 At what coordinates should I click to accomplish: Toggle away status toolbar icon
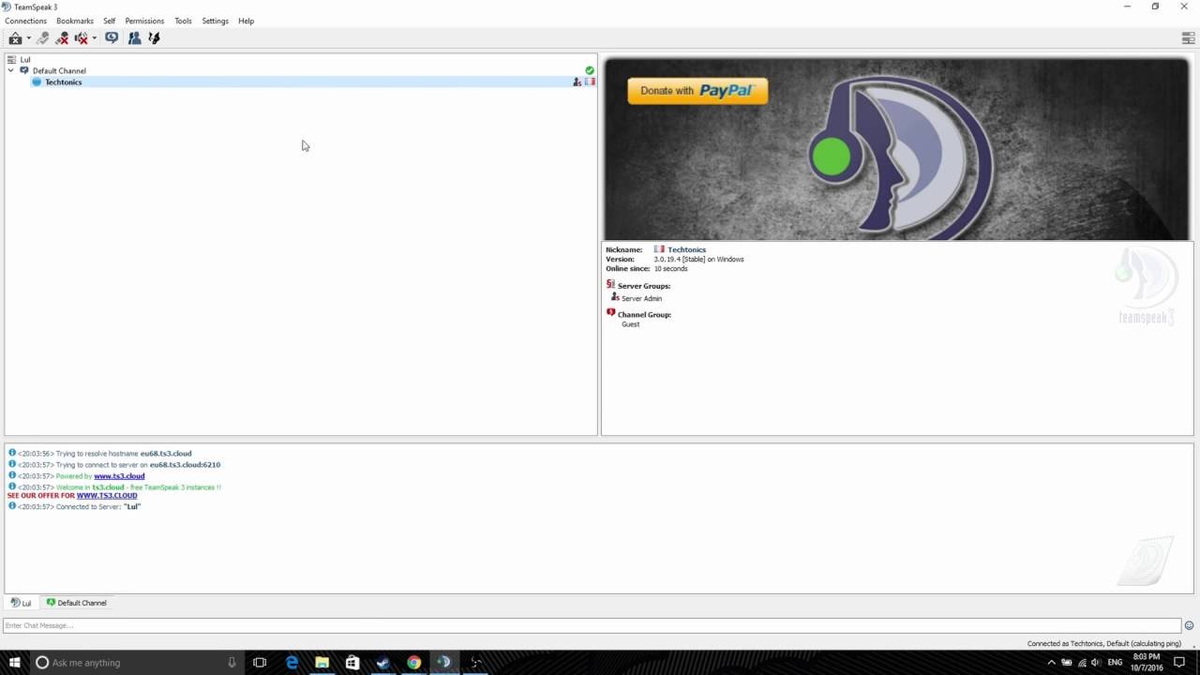pyautogui.click(x=15, y=38)
